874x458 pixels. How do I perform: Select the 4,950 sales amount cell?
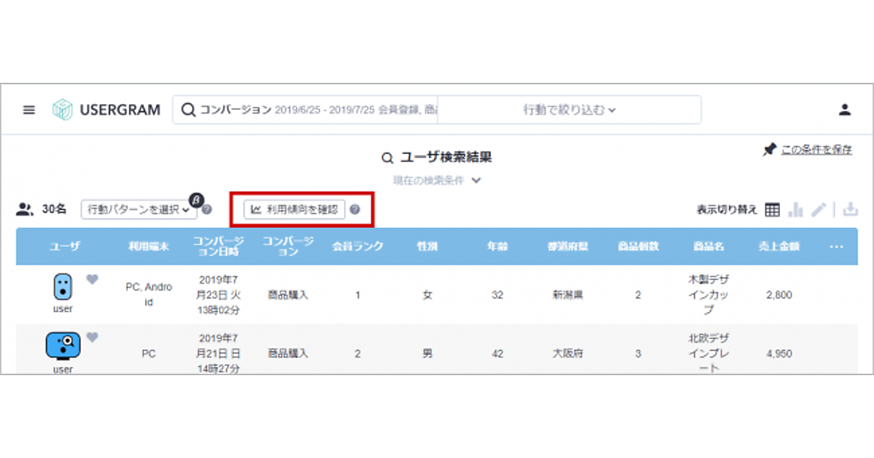tap(779, 354)
